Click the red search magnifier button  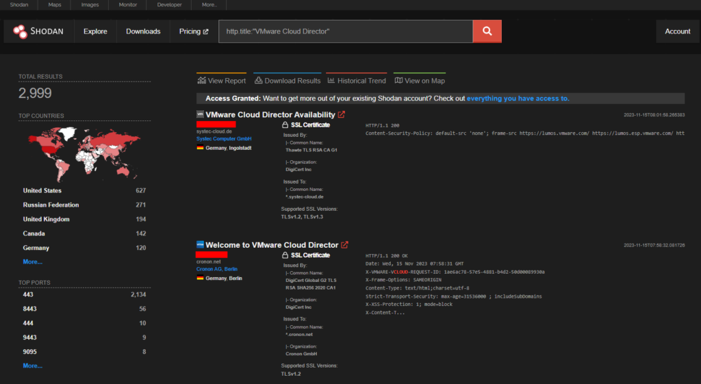[x=487, y=31]
